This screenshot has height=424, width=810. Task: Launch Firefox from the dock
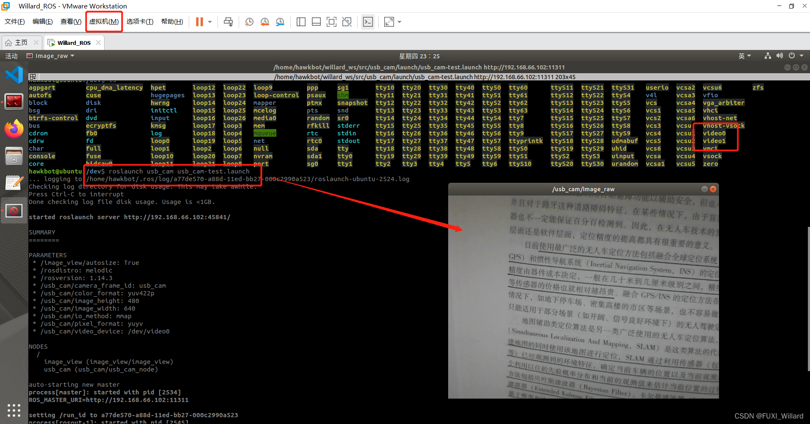[14, 129]
